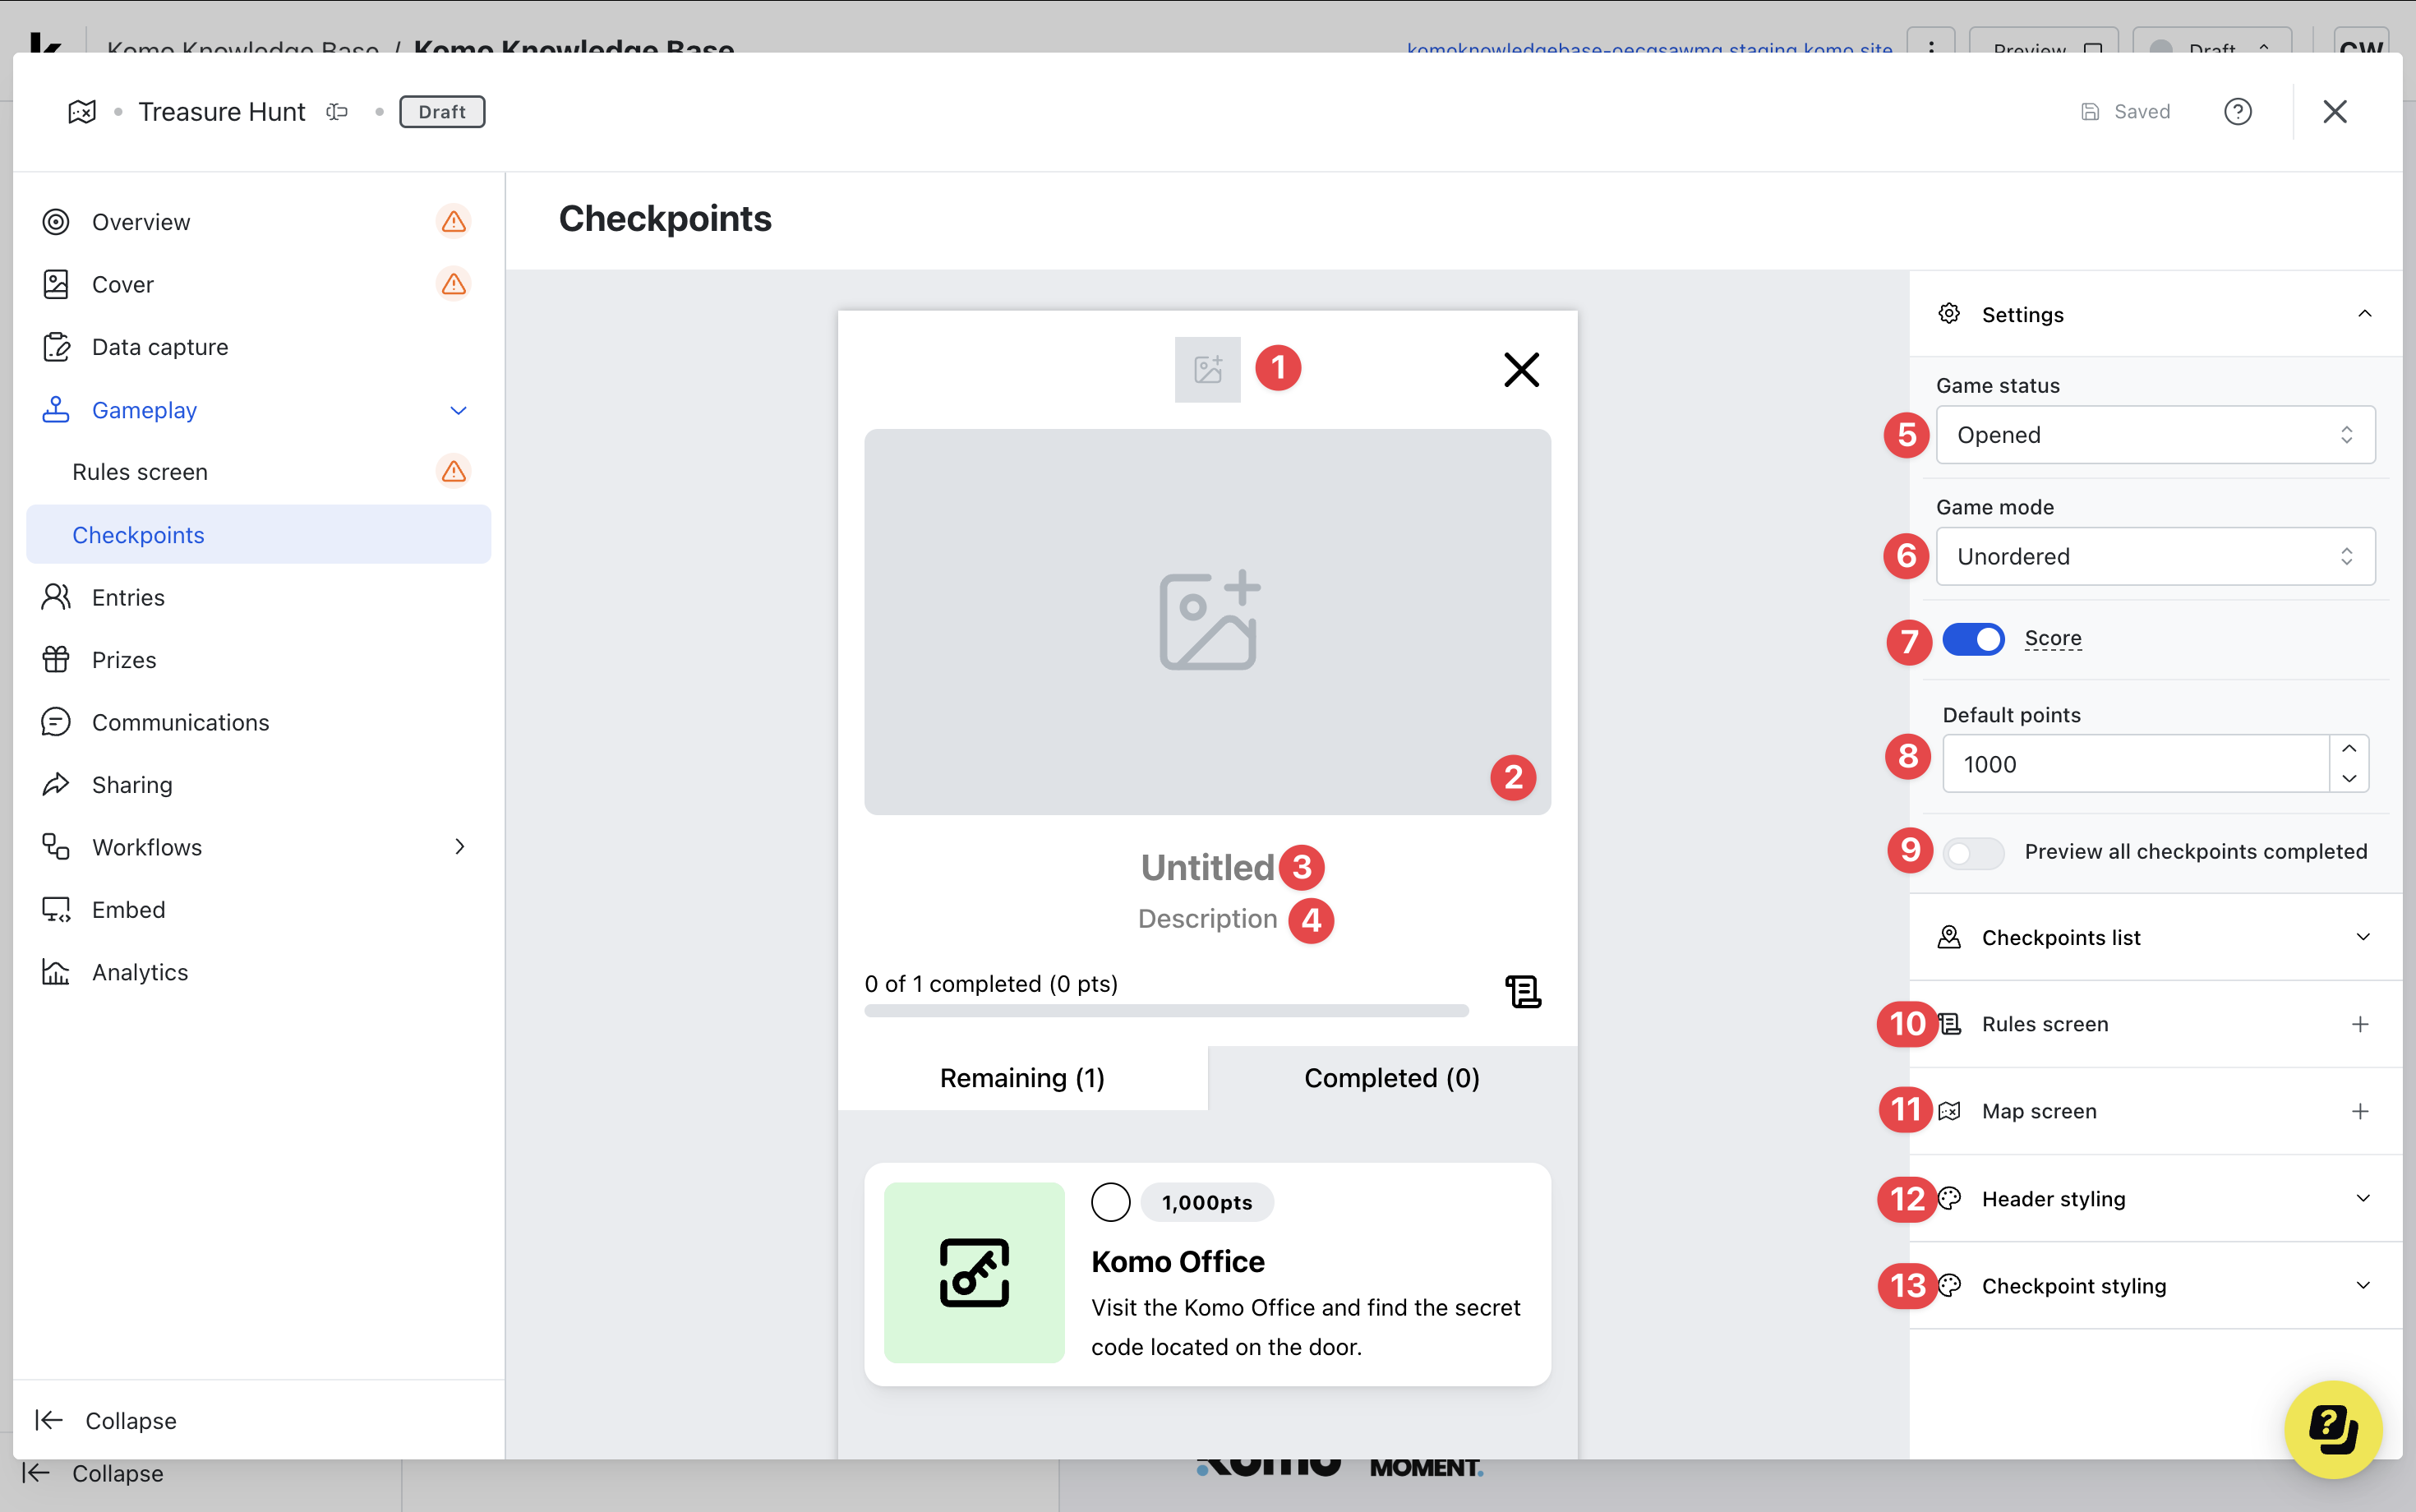Click the small logo image placeholder icon
Viewport: 2416px width, 1512px height.
[x=1207, y=369]
